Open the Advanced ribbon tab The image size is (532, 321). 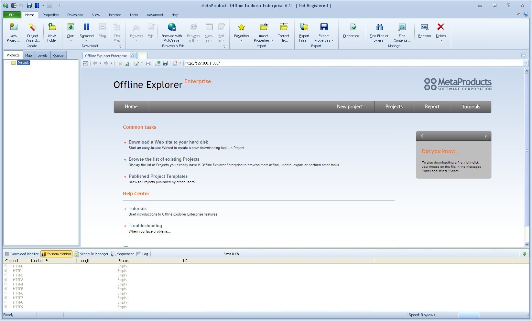155,15
